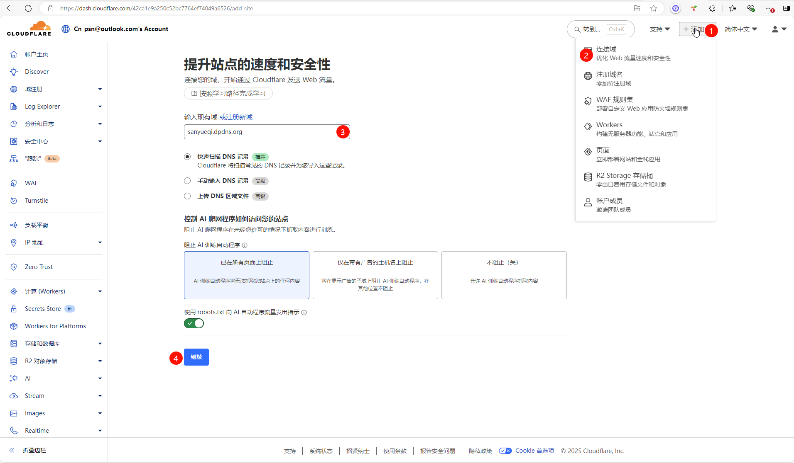The height and width of the screenshot is (463, 794).
Task: Click the Zero Trust shield icon
Action: tap(14, 267)
